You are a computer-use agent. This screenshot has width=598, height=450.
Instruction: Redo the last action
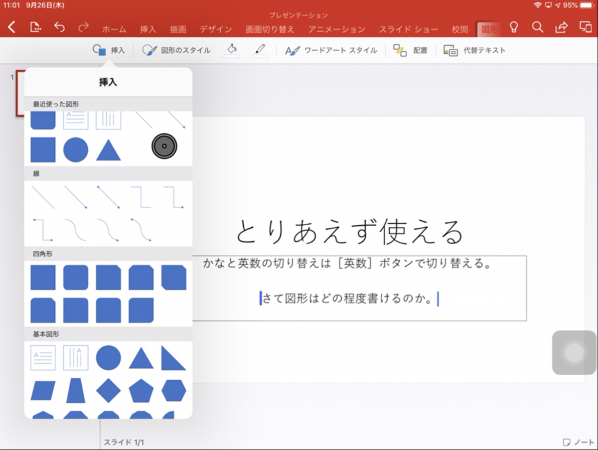[84, 28]
